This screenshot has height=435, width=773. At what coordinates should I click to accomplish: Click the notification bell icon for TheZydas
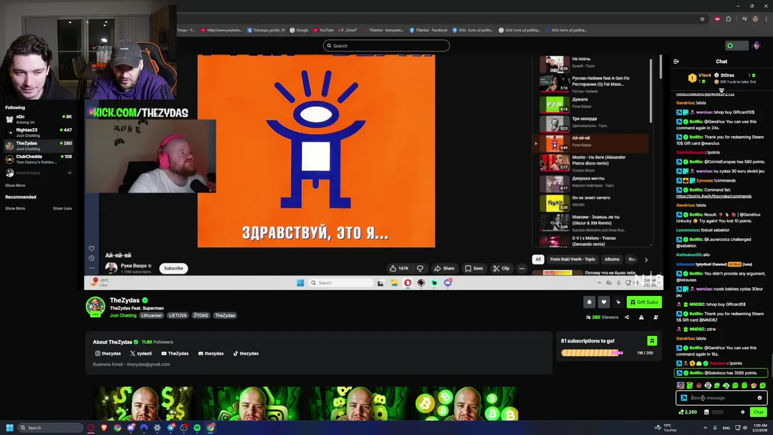pyautogui.click(x=589, y=302)
